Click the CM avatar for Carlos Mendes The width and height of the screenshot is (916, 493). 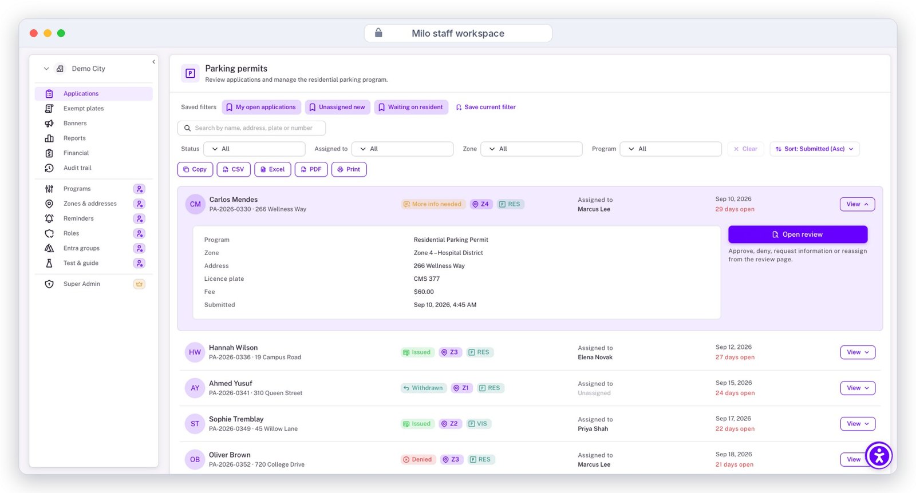click(x=195, y=204)
